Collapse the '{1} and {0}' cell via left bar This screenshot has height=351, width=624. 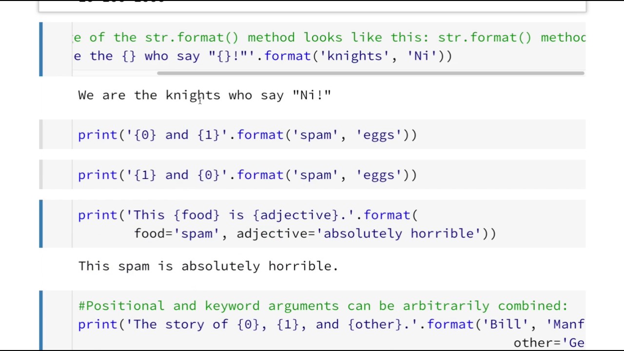click(x=41, y=175)
